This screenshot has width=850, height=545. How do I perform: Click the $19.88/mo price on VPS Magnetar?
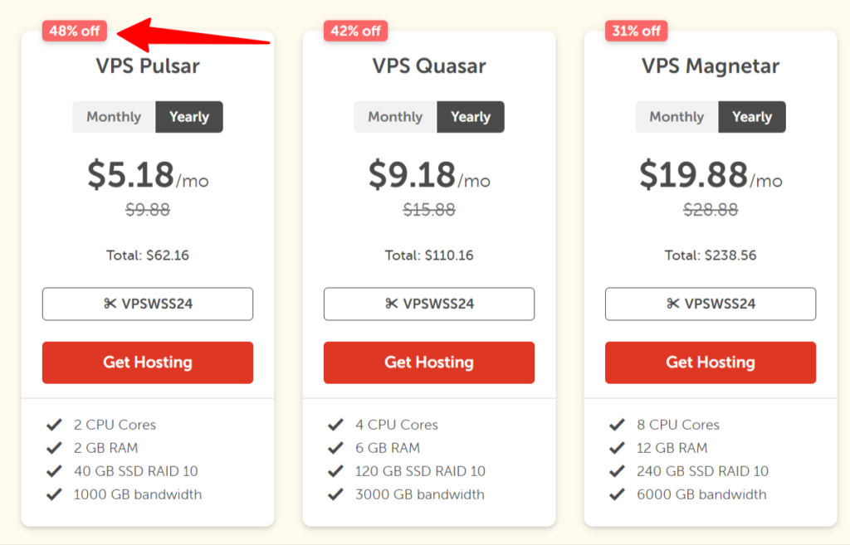point(711,175)
